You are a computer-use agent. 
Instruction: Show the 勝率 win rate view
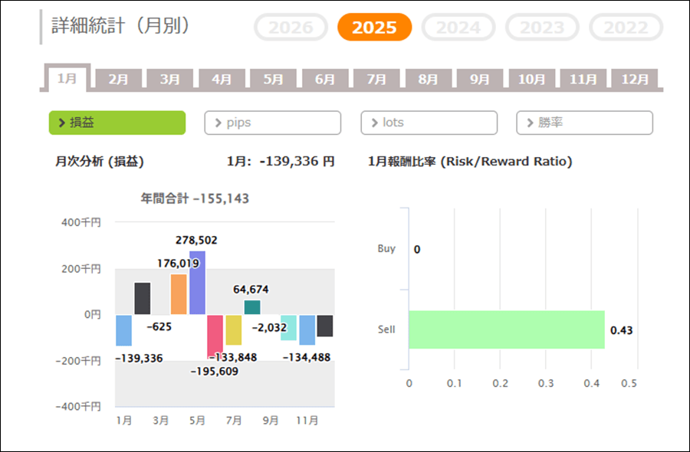pos(584,123)
